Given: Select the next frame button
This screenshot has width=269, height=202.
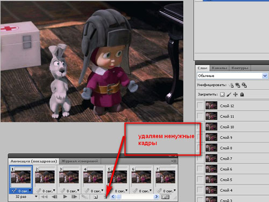Looking at the screenshot, I should [x=74, y=197].
